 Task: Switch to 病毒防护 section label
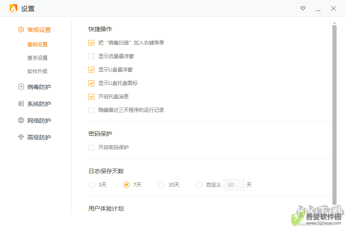pos(39,87)
